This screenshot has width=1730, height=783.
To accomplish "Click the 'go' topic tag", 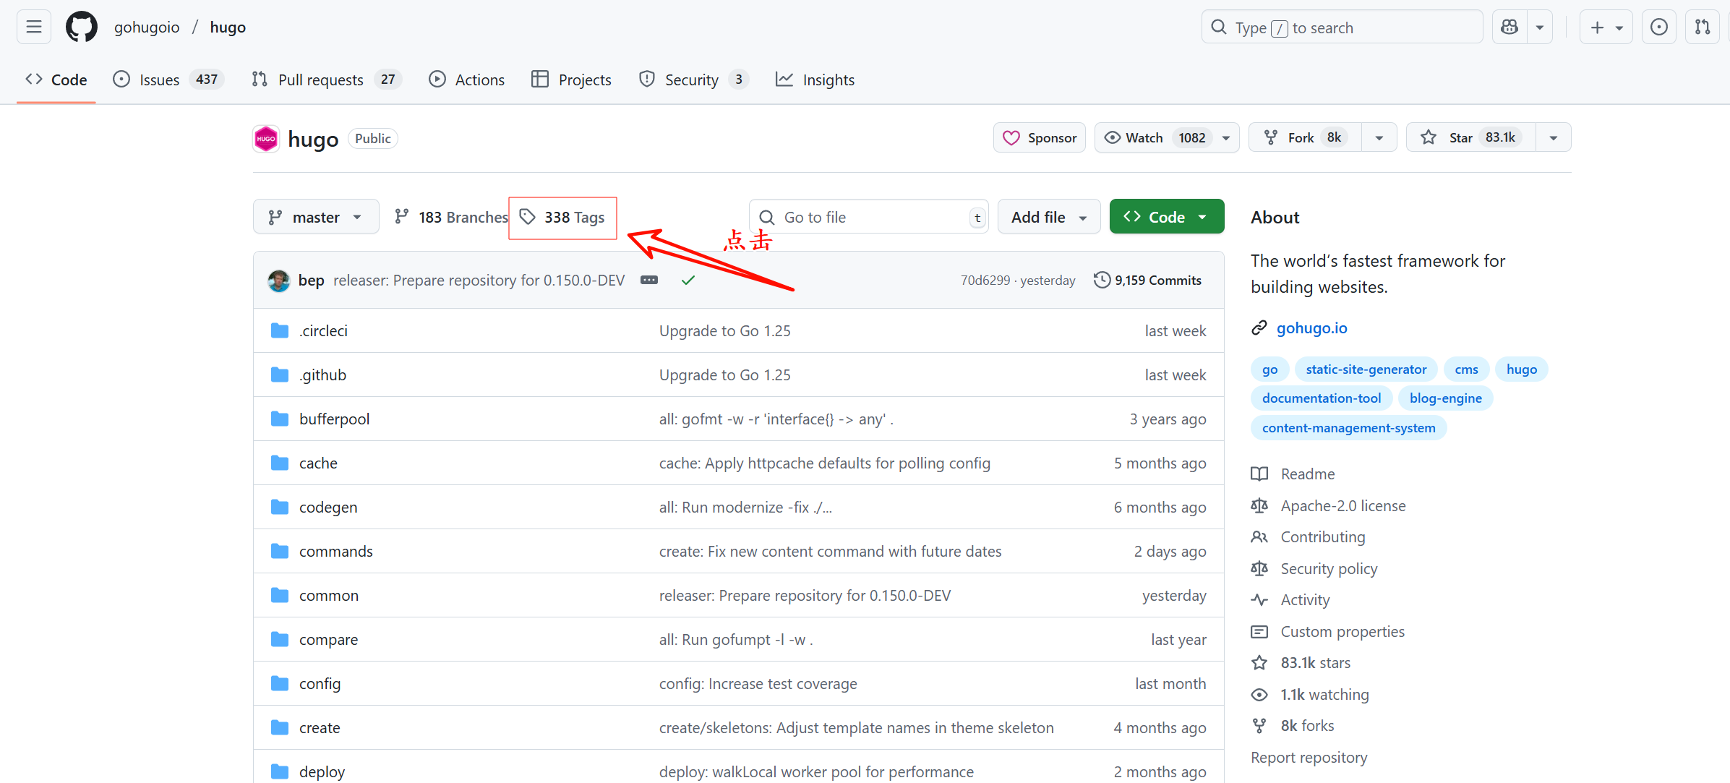I will pos(1270,369).
